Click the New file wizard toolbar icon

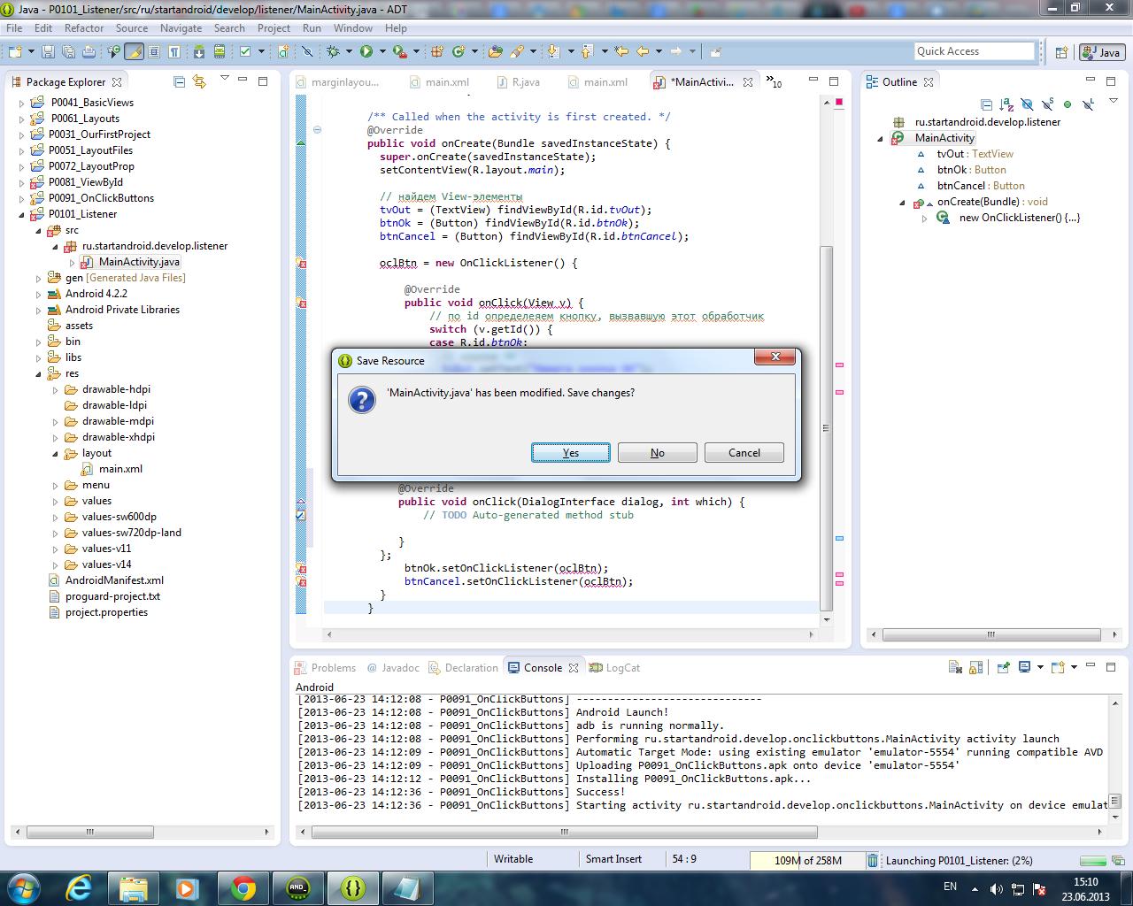pyautogui.click(x=15, y=51)
